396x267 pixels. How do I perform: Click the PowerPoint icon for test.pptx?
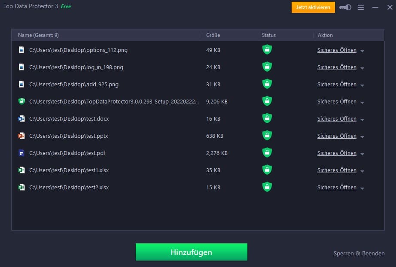pyautogui.click(x=21, y=136)
